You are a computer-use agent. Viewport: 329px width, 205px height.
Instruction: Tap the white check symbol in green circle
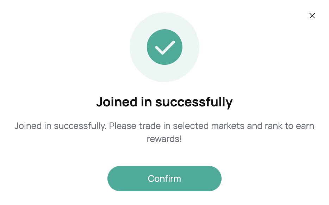(x=165, y=48)
